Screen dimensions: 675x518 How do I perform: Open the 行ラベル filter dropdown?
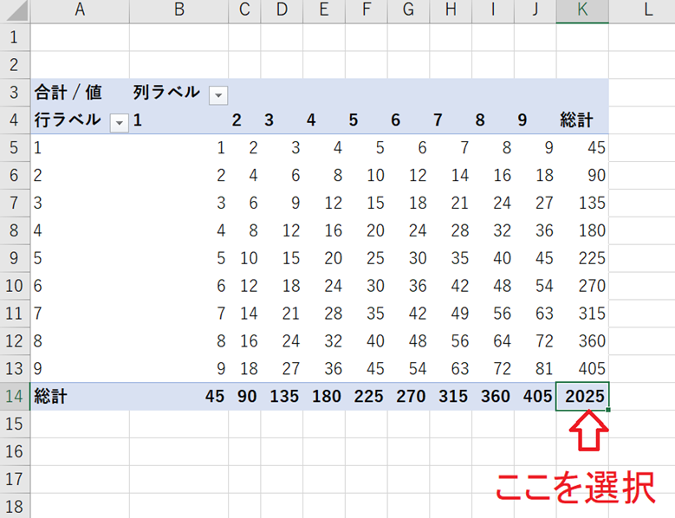(x=119, y=122)
